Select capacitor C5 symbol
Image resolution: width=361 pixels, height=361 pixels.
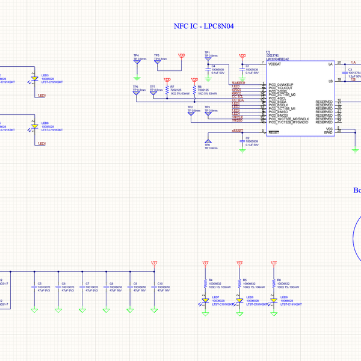click(34, 287)
